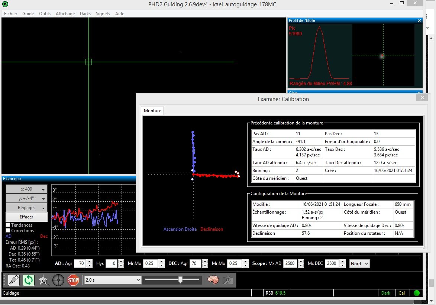Click the gamma slider handle
This screenshot has width=436, height=305.
coord(181,280)
